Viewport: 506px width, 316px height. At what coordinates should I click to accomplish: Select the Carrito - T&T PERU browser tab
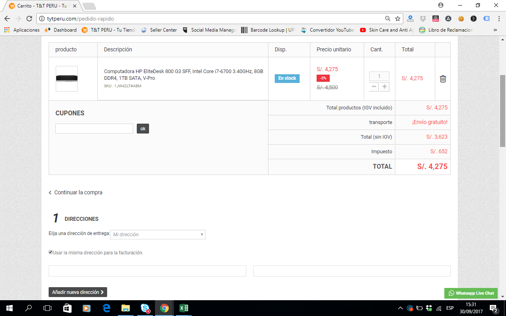[x=42, y=6]
